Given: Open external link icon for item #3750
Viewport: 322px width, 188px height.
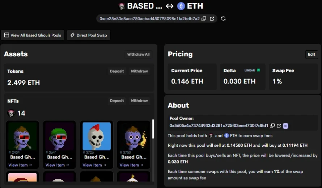Looking at the screenshot, I should tap(142, 165).
